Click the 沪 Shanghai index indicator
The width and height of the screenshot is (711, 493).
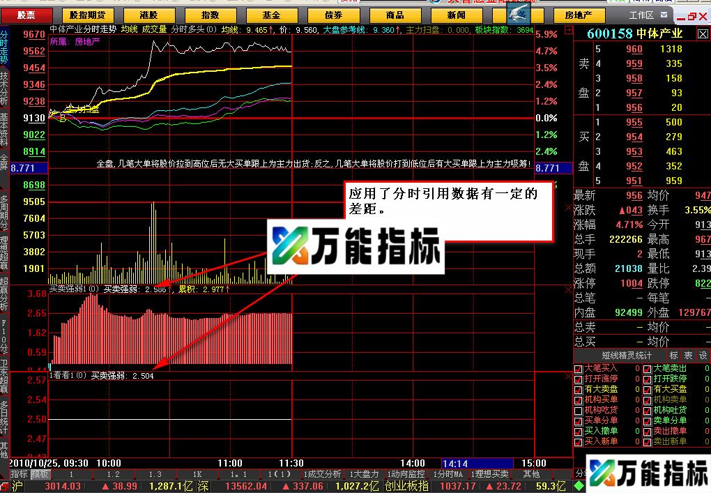17,486
